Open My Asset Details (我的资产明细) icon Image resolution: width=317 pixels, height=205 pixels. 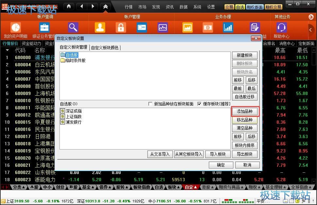click(15, 28)
